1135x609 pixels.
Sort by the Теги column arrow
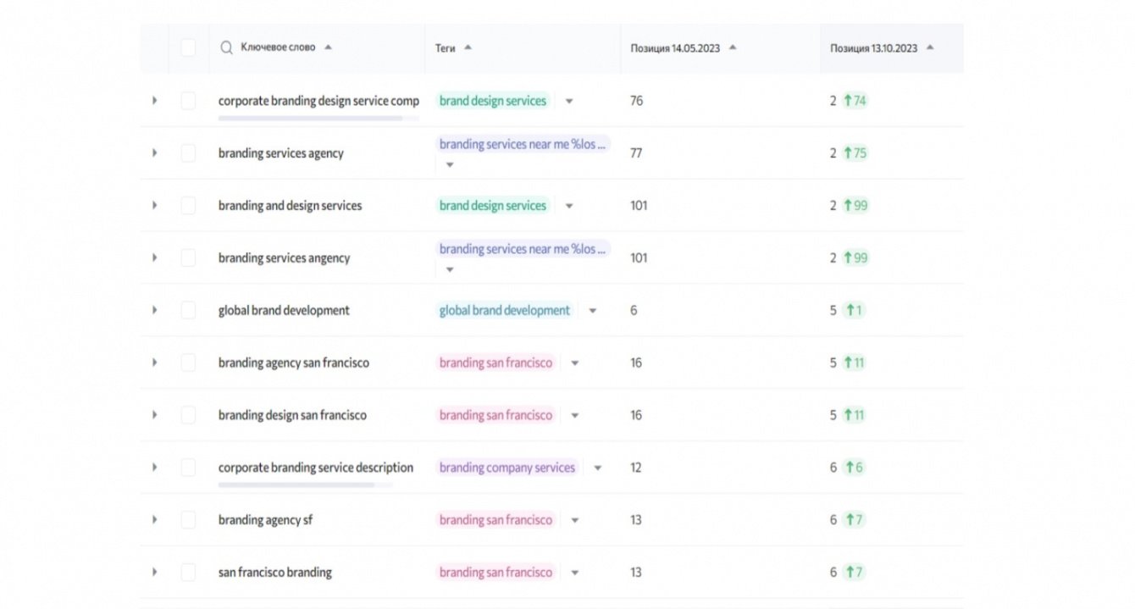tap(468, 48)
